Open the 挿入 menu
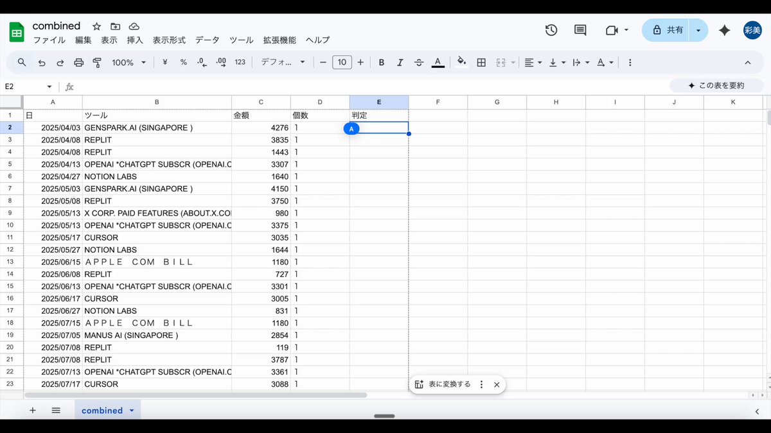Viewport: 771px width, 433px height. pyautogui.click(x=135, y=40)
